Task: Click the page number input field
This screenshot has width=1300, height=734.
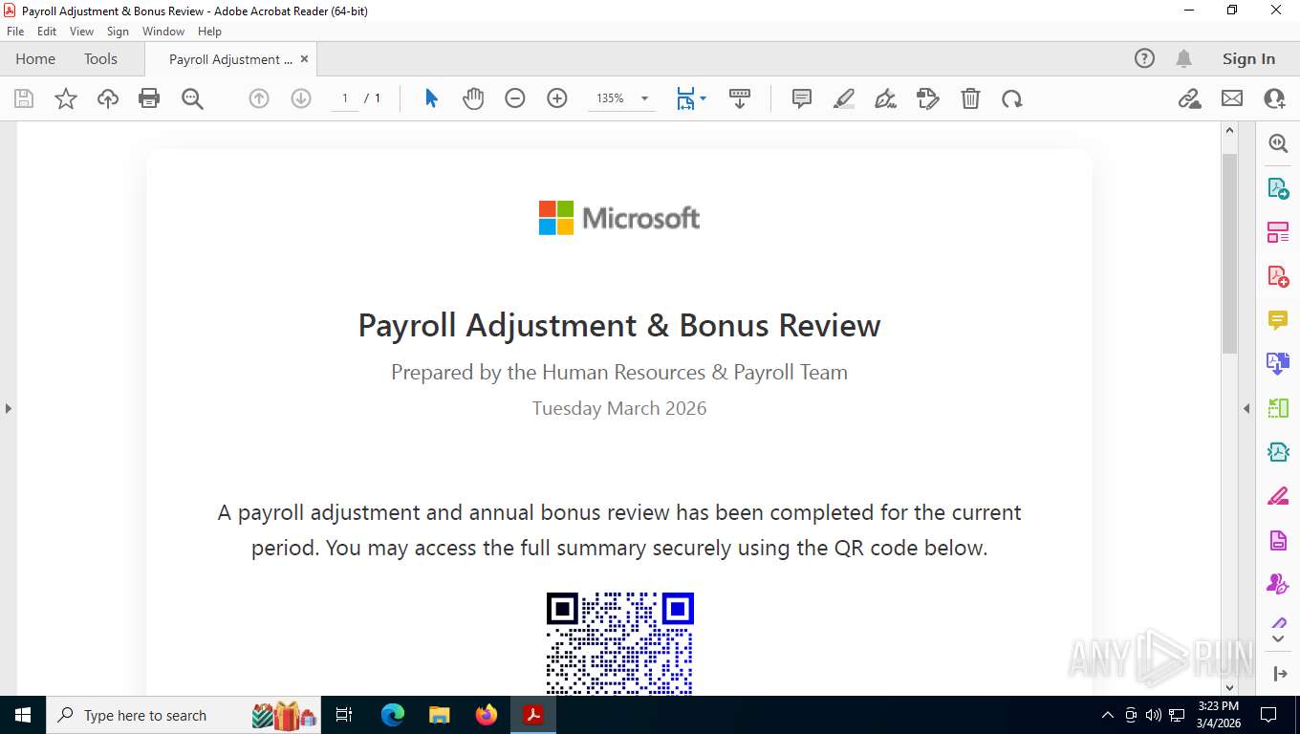Action: coord(344,98)
